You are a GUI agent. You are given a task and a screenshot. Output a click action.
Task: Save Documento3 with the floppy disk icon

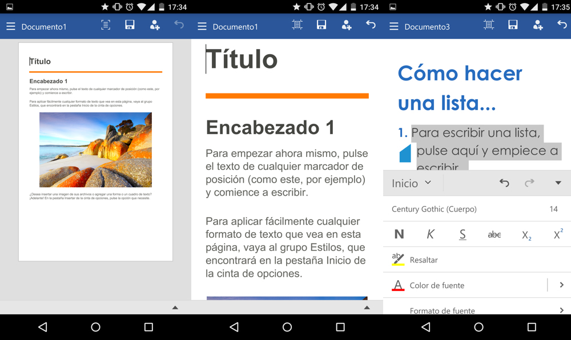(513, 25)
